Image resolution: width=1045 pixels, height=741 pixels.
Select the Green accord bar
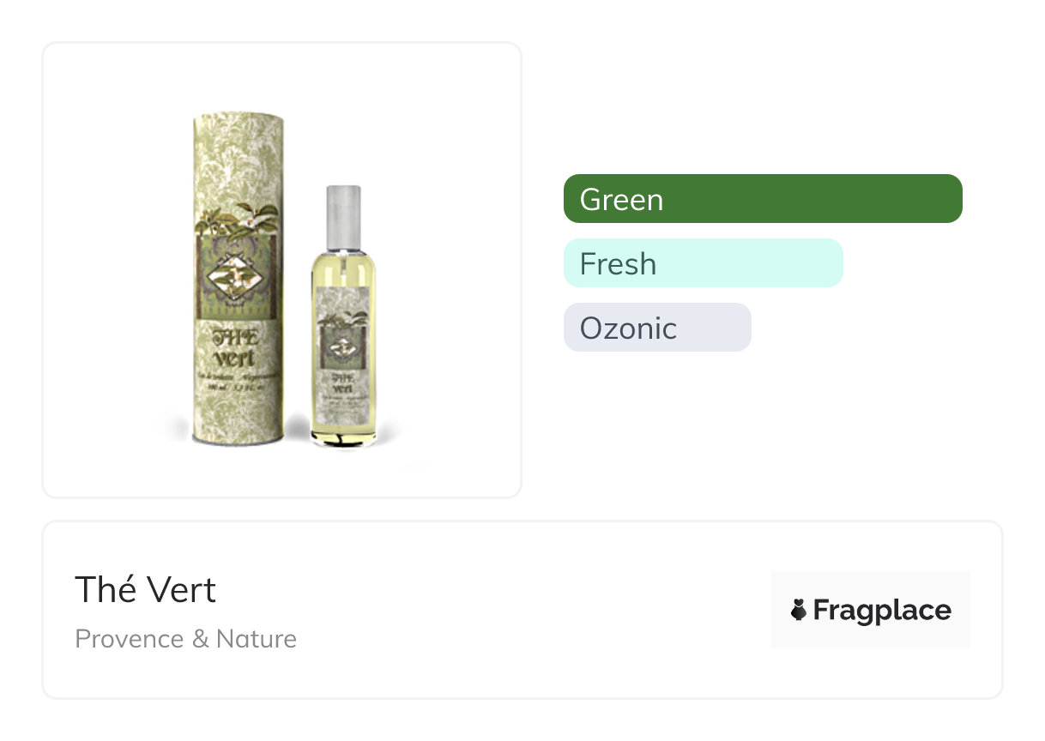[763, 199]
